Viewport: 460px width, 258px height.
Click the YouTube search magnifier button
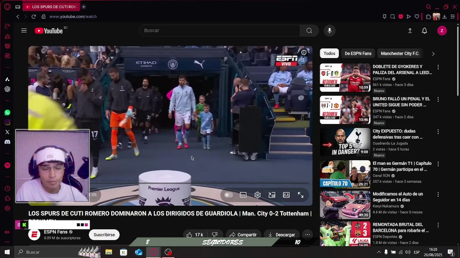[309, 30]
